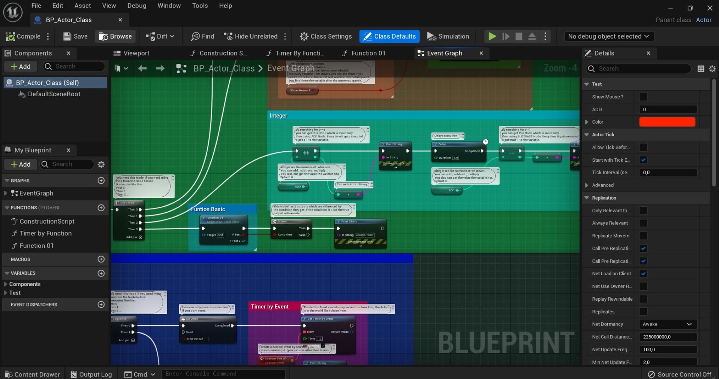The image size is (719, 379).
Task: Close the Components panel
Action: (69, 53)
